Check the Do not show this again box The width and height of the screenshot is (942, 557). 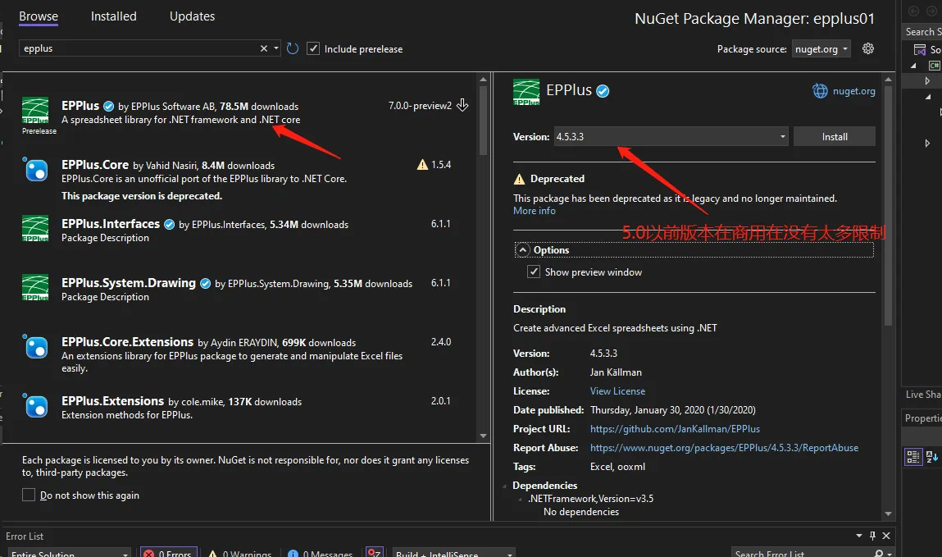(x=28, y=495)
